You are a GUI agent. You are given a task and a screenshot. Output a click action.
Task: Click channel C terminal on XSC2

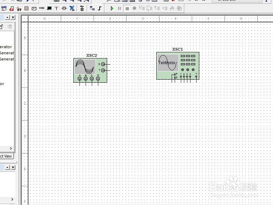pyautogui.click(x=92, y=79)
